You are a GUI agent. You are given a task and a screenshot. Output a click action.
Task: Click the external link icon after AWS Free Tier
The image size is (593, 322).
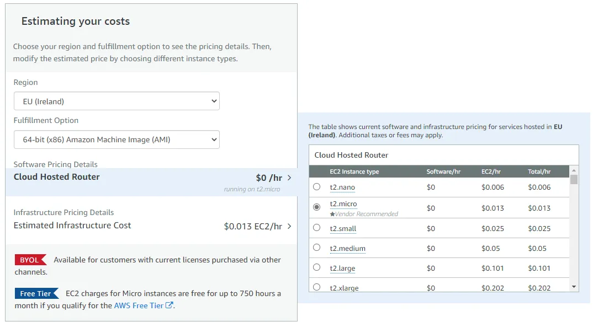click(x=170, y=305)
